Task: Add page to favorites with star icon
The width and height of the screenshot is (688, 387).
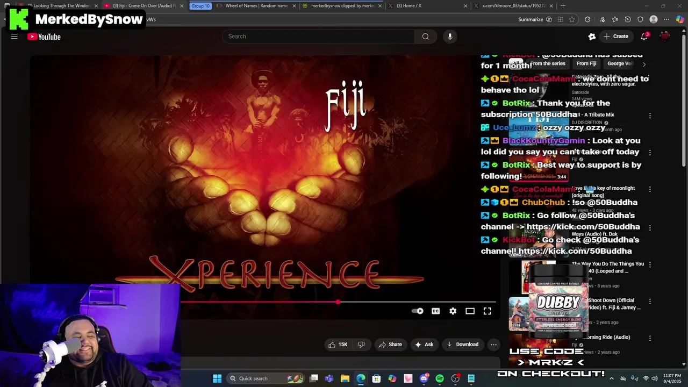Action: pos(572,19)
